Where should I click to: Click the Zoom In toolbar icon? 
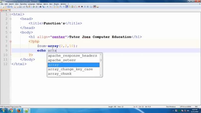(47, 7)
